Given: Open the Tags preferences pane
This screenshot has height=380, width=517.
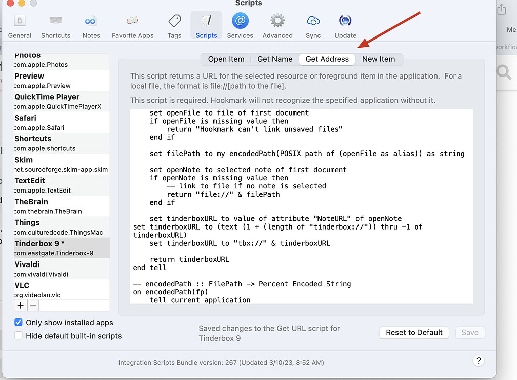Looking at the screenshot, I should click(x=174, y=26).
